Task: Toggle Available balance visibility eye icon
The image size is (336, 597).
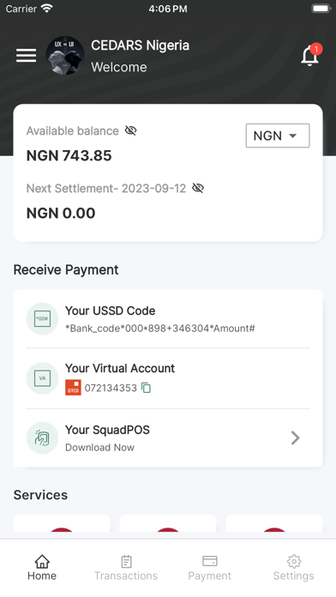Action: (131, 130)
